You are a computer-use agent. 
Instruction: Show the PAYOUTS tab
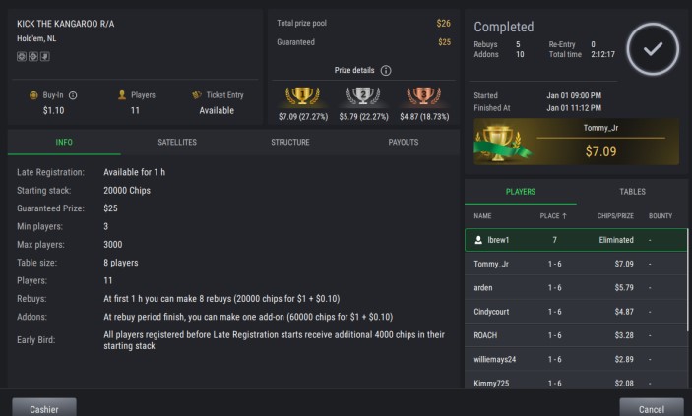(403, 143)
